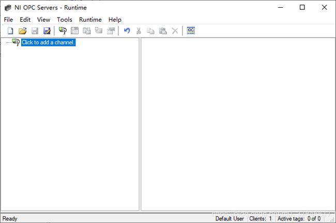This screenshot has width=336, height=223.
Task: Click the New Tag Group toolbar icon
Action: click(87, 31)
